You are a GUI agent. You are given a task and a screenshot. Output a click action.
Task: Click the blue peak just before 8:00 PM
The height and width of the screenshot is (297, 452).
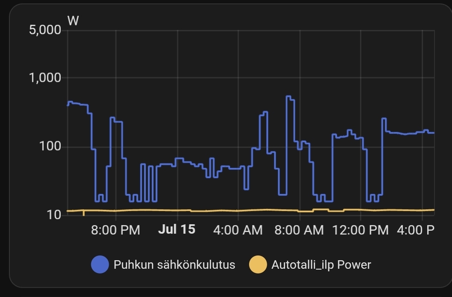pyautogui.click(x=113, y=118)
